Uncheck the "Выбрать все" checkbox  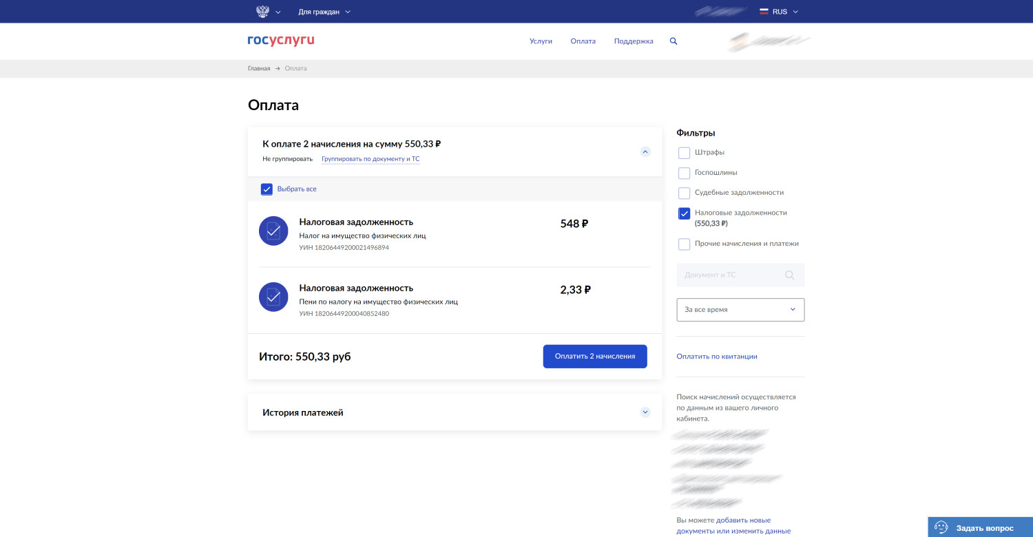pos(267,189)
